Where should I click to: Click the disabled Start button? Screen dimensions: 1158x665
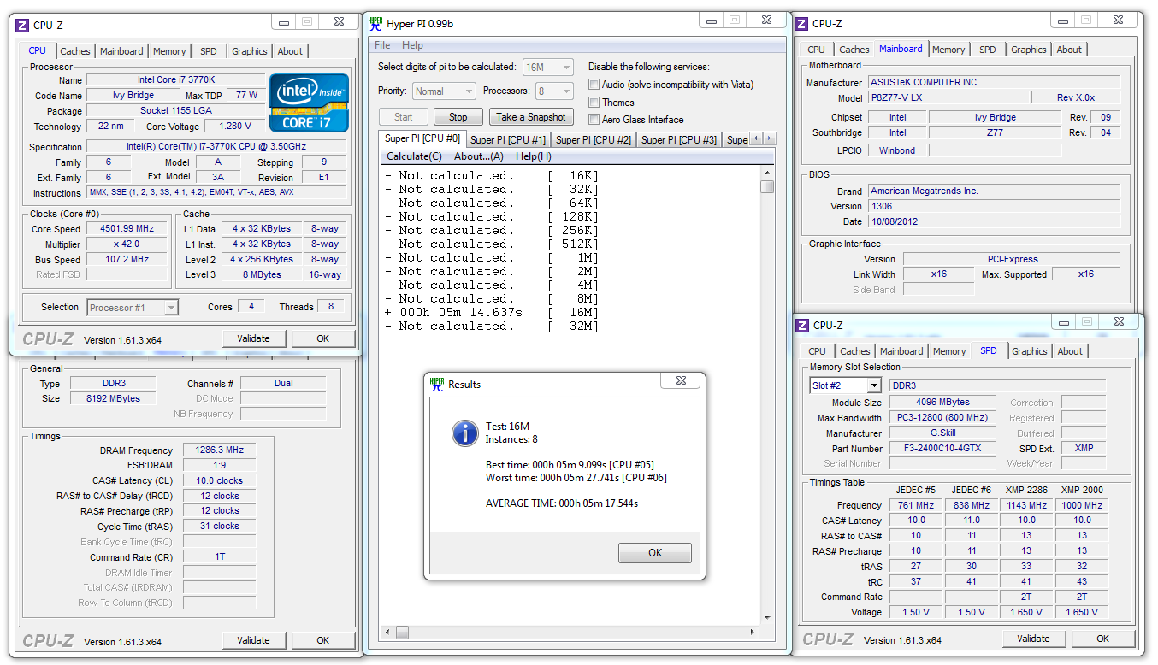[x=404, y=117]
